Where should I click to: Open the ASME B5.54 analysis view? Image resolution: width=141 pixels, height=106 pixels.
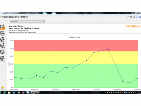[x=2, y=33]
